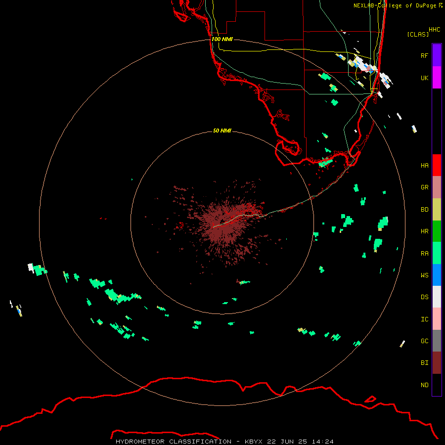Screen dimensions: 445x445
Task: Click the 'IC' legend label
Action: (424, 319)
